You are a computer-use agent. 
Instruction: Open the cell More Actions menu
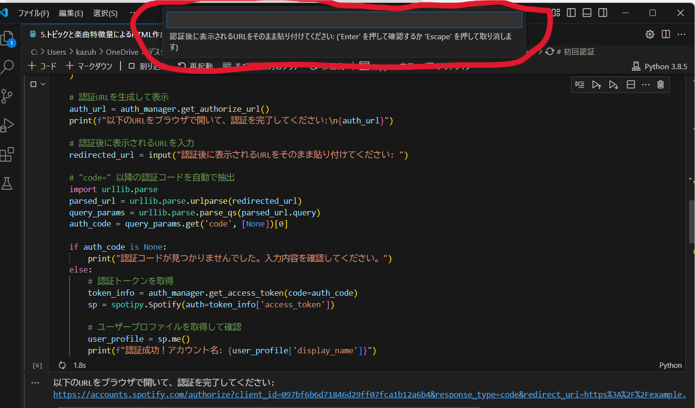click(646, 84)
